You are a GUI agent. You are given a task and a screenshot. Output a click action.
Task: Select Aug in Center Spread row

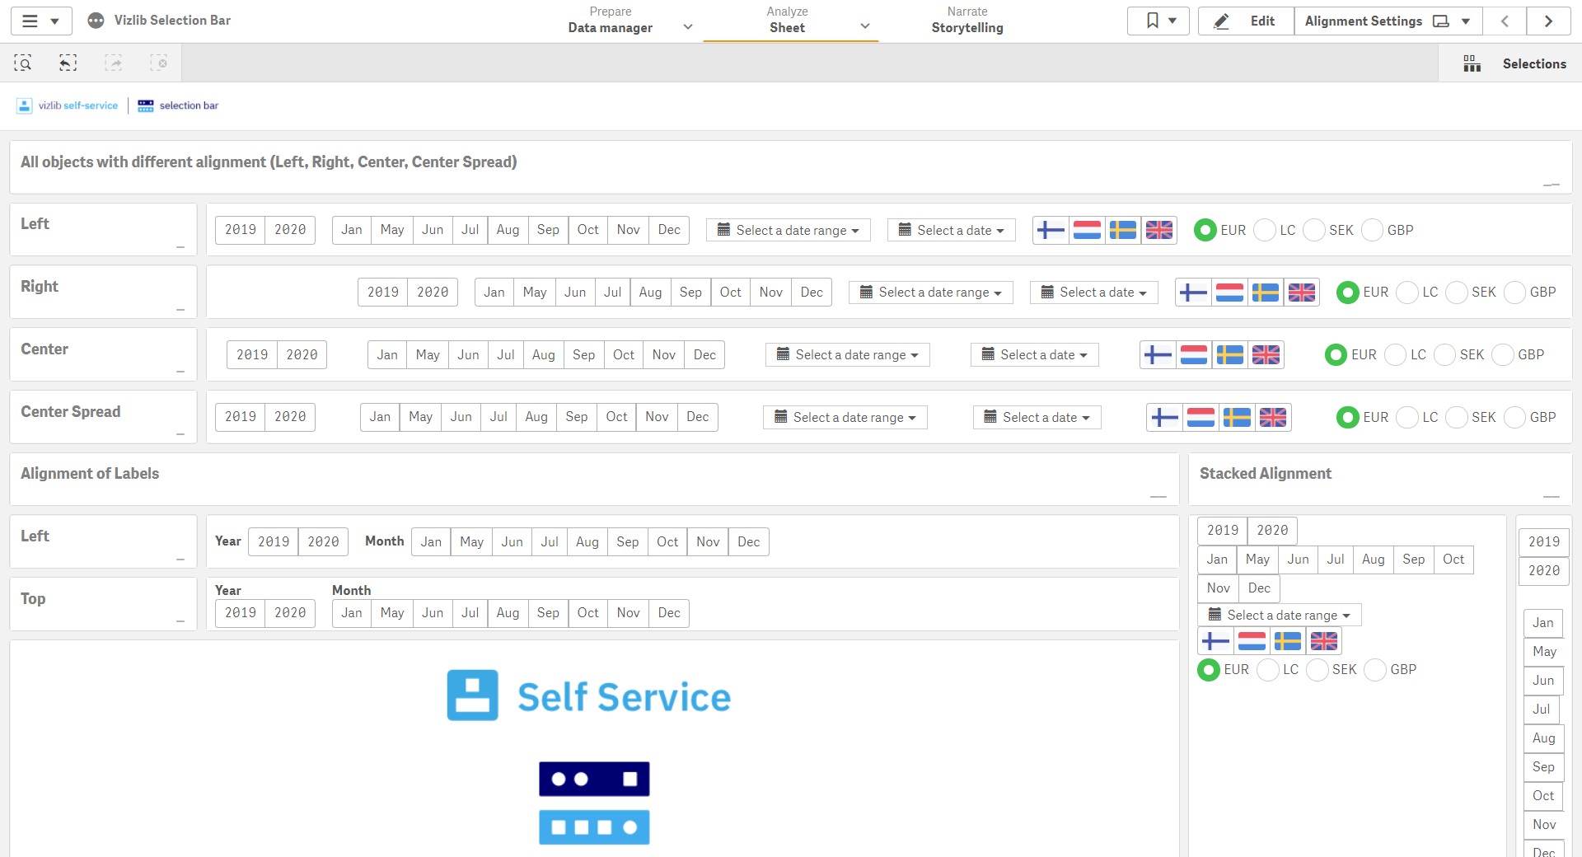[536, 417]
